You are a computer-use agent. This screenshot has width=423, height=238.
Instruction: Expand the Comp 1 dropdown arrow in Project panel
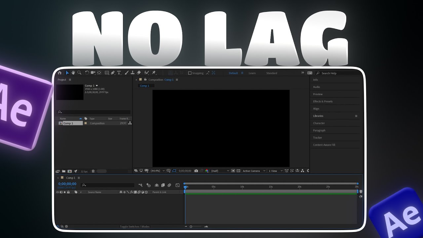(97, 86)
